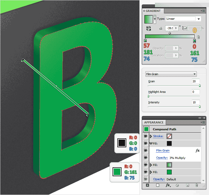This screenshot has height=195, width=209.
Task: Select the APPEARANCE panel tab
Action: [x=154, y=122]
